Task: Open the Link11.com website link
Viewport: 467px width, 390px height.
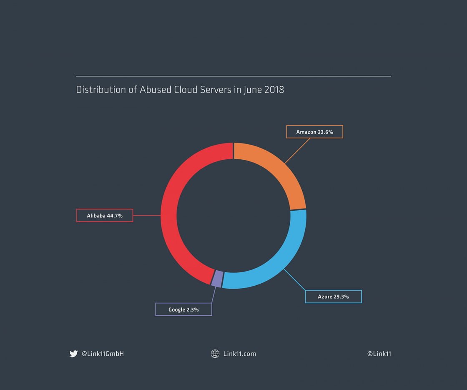Action: 240,354
